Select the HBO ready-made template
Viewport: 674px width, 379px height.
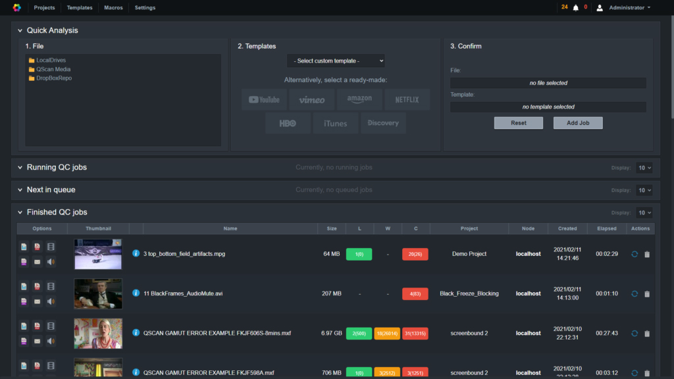tap(288, 123)
